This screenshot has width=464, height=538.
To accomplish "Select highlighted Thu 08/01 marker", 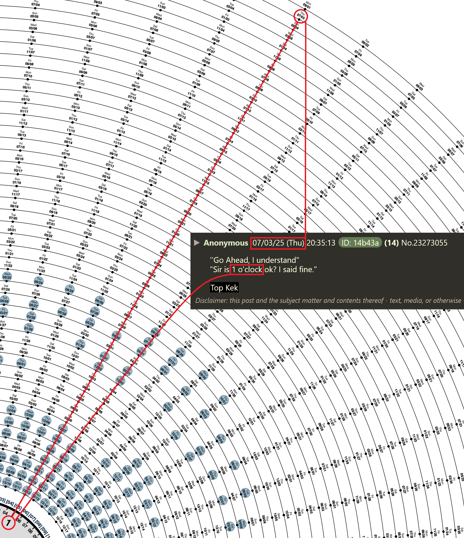I will click(x=21, y=363).
